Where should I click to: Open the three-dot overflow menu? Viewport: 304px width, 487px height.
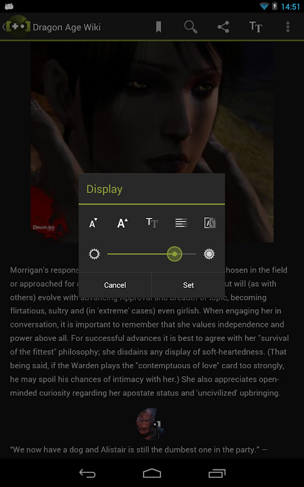(288, 27)
